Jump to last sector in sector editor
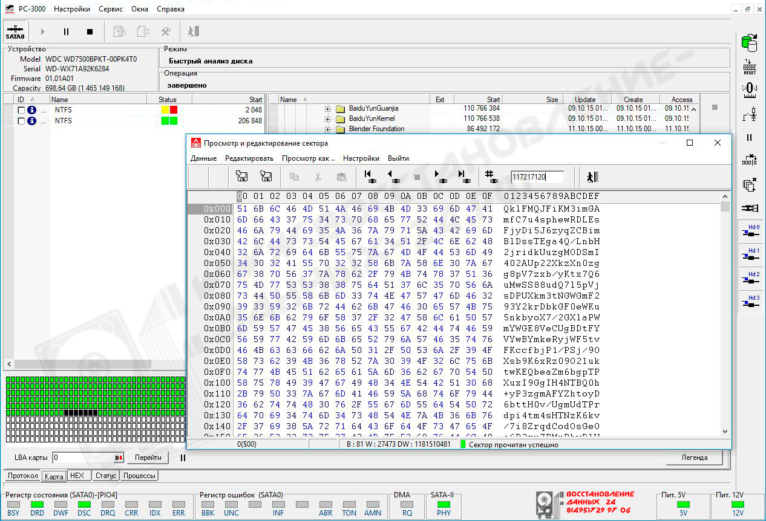Image resolution: width=766 pixels, height=521 pixels. point(464,176)
